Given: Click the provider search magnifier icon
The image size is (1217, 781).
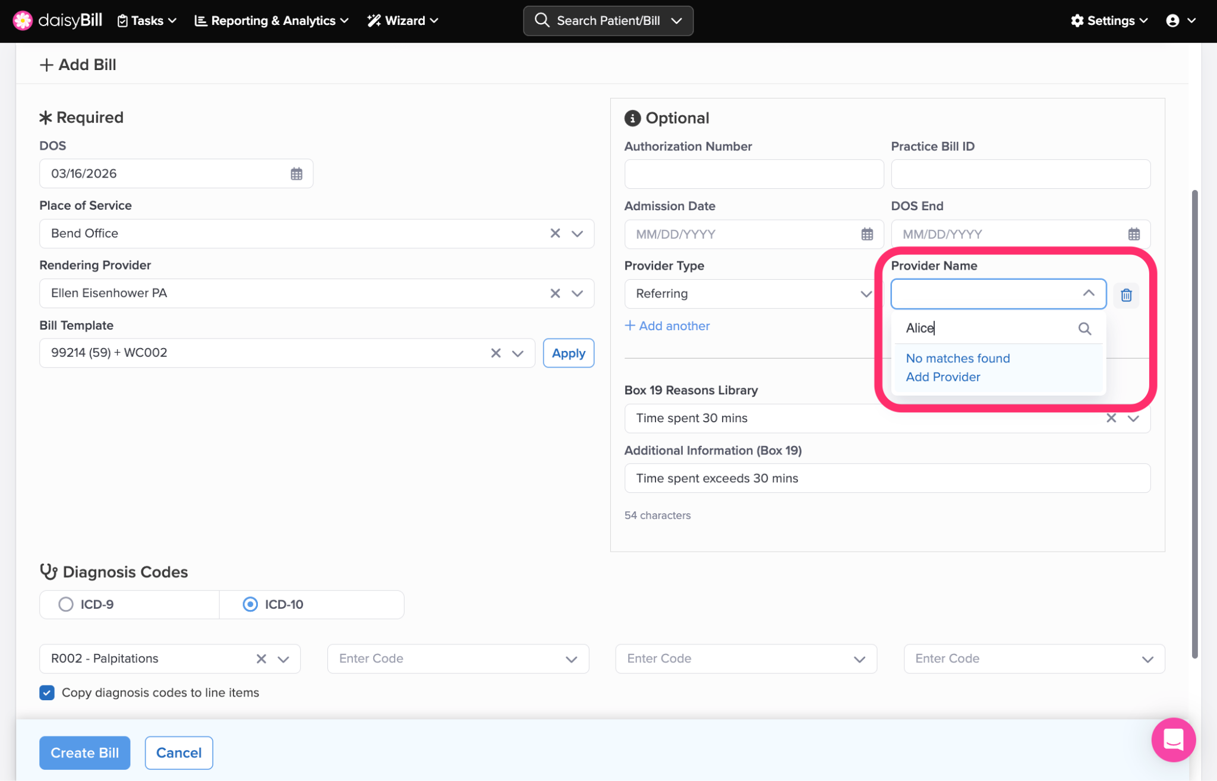Looking at the screenshot, I should (x=1084, y=328).
